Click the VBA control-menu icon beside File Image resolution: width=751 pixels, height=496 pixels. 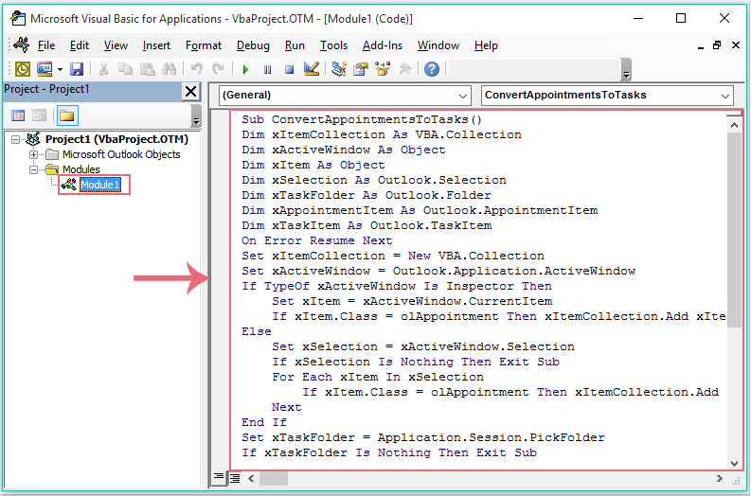[x=22, y=45]
